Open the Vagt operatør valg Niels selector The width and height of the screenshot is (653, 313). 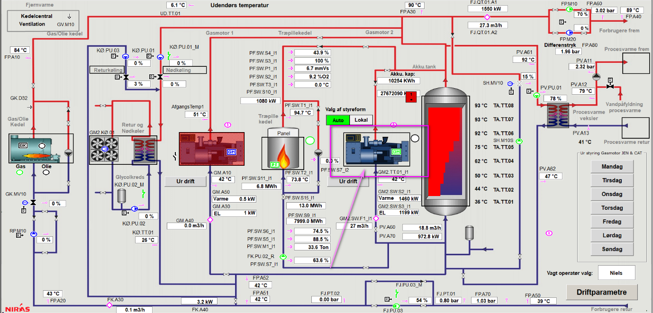pos(616,273)
